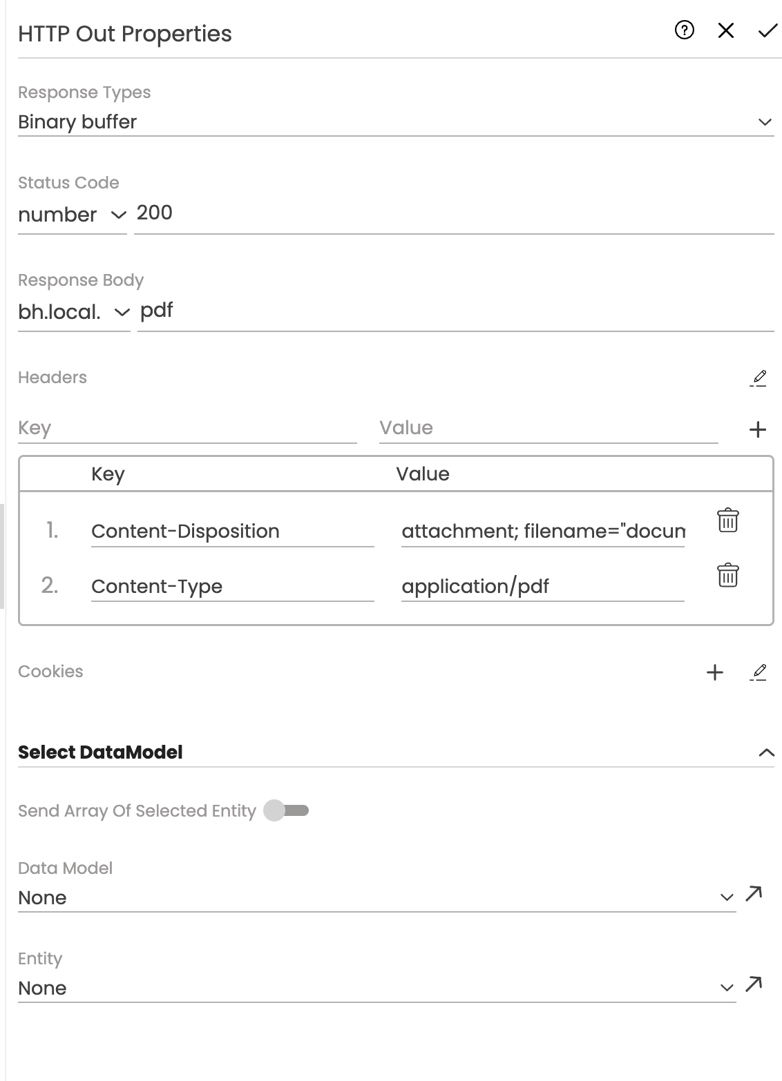This screenshot has height=1081, width=782.
Task: Add header with the plus icon
Action: pos(758,429)
